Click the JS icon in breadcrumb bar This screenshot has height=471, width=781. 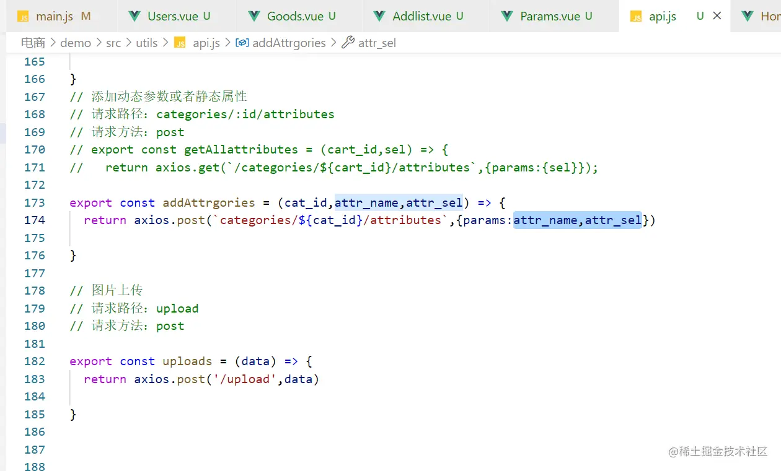click(180, 43)
